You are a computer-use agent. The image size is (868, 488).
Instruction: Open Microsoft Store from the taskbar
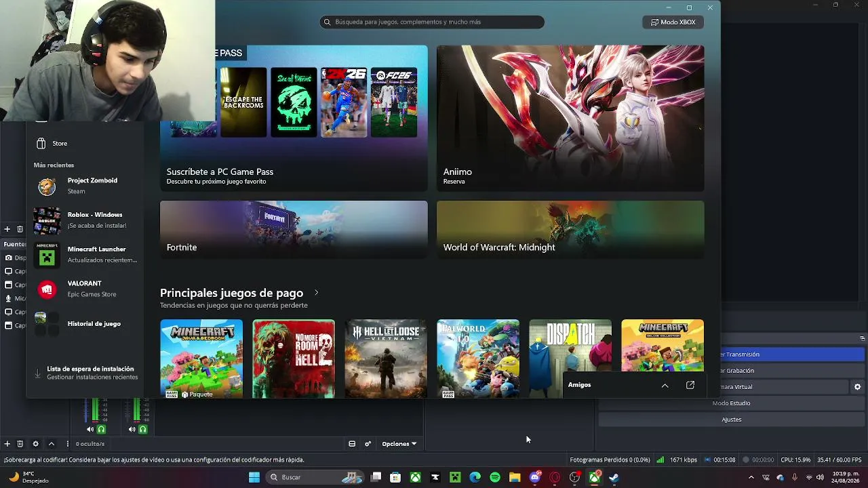(395, 477)
